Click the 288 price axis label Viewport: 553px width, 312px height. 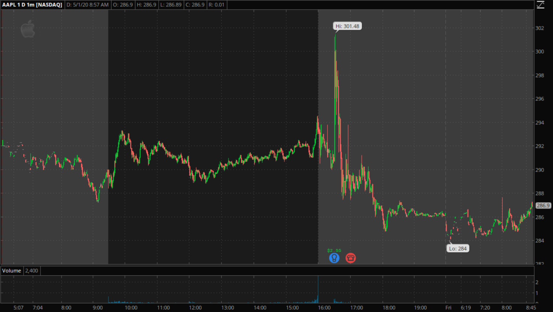point(539,194)
